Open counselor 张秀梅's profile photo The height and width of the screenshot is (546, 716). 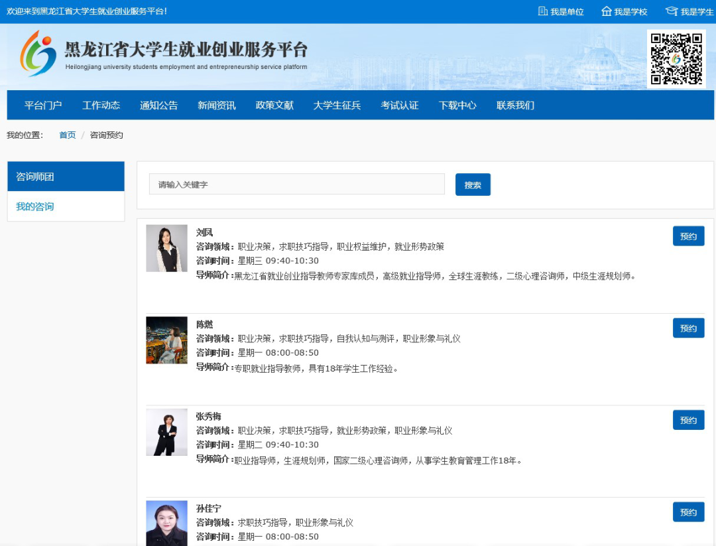[x=166, y=432]
